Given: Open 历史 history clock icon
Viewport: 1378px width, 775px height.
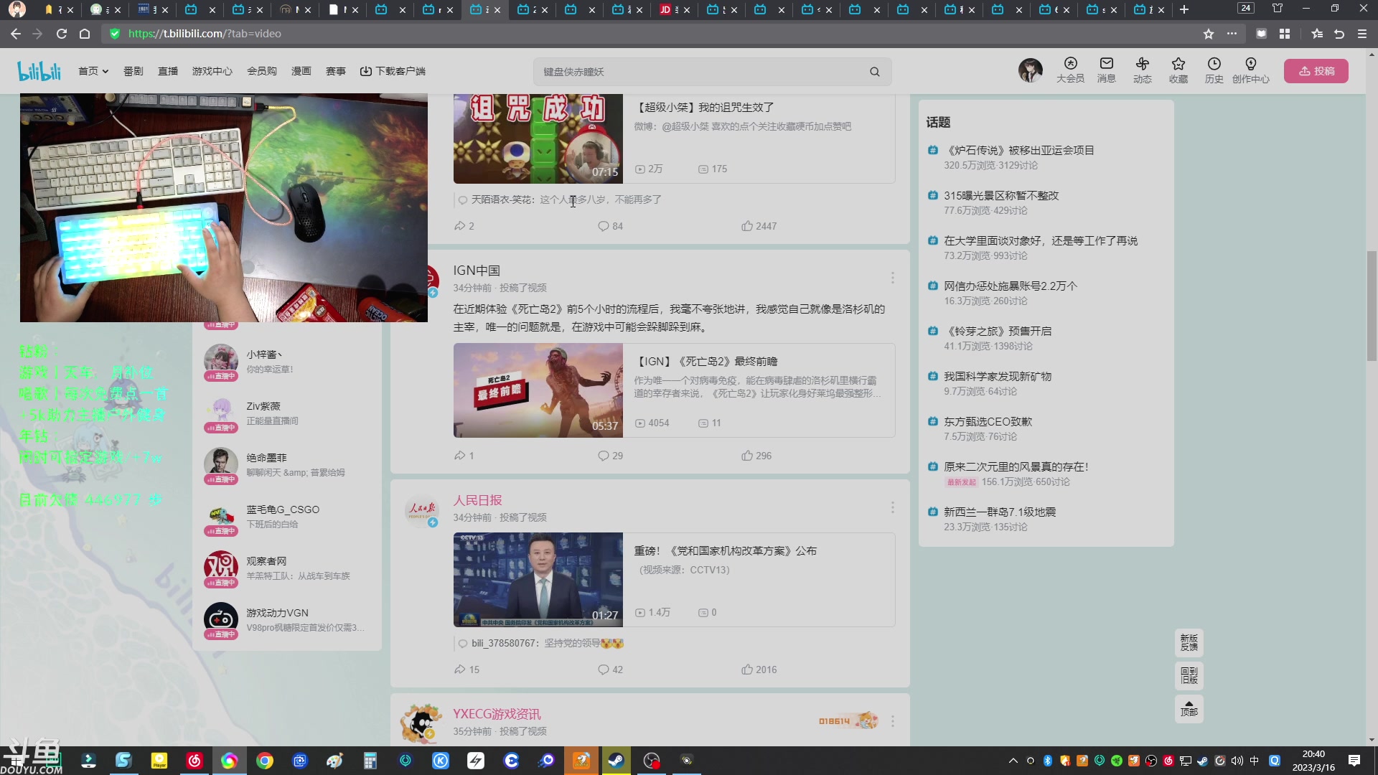Looking at the screenshot, I should 1214,70.
